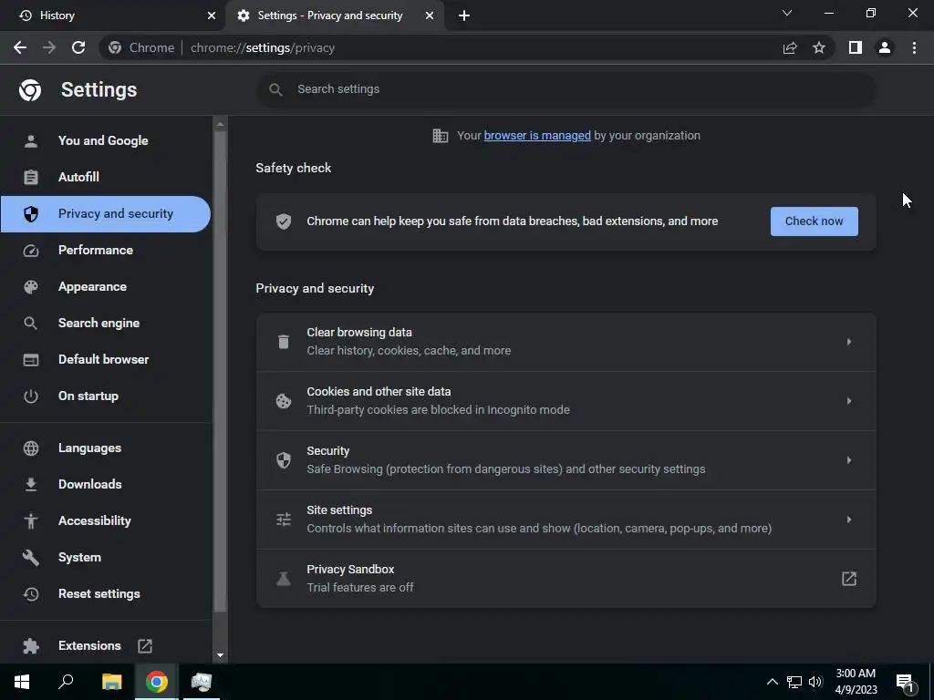Open File Explorer from taskbar
The width and height of the screenshot is (934, 700).
click(111, 682)
